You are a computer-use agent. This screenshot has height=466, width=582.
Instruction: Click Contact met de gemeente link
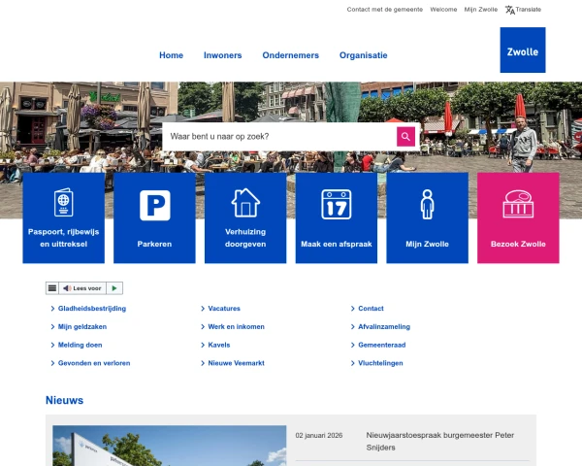coord(384,10)
